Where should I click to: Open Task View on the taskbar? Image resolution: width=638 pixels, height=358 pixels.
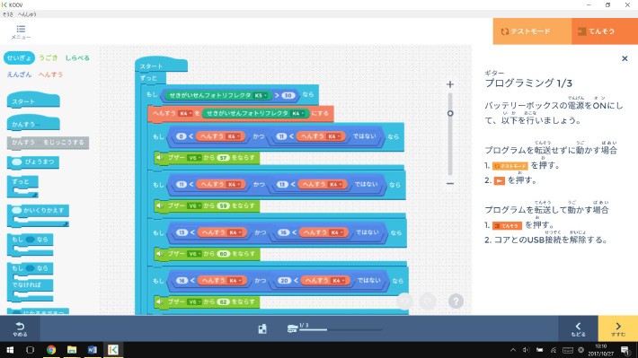(x=31, y=350)
